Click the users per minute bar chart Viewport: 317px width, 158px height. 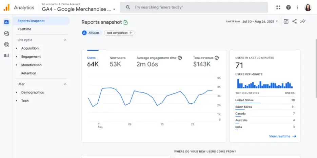point(265,84)
